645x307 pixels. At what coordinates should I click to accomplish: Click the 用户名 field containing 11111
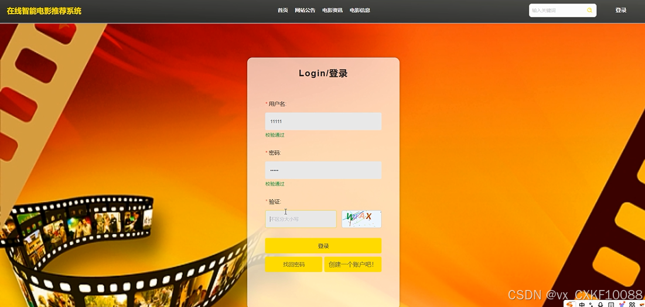coord(323,121)
